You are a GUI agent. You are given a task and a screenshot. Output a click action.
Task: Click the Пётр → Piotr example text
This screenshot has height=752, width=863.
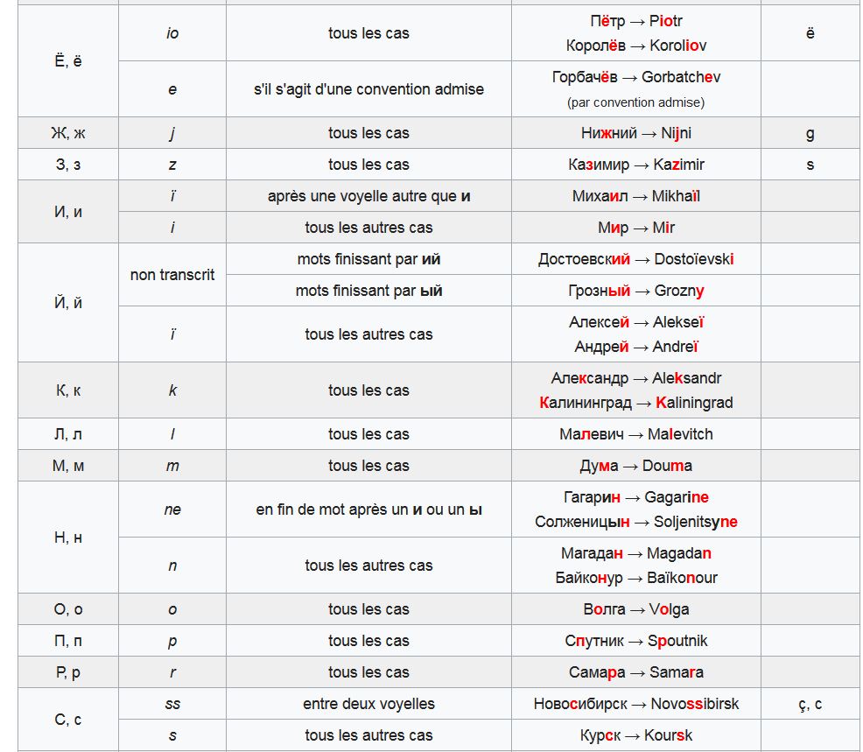[635, 21]
